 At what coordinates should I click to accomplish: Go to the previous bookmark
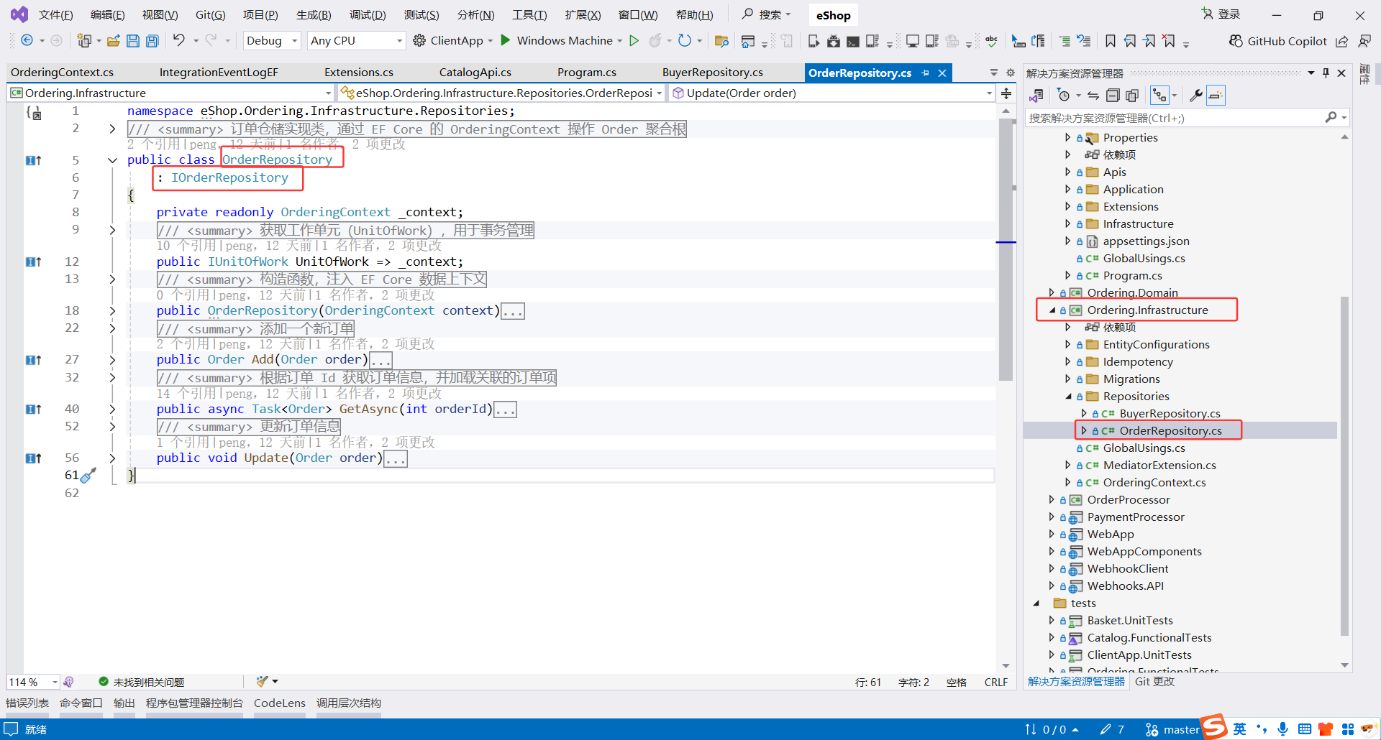(x=1131, y=41)
